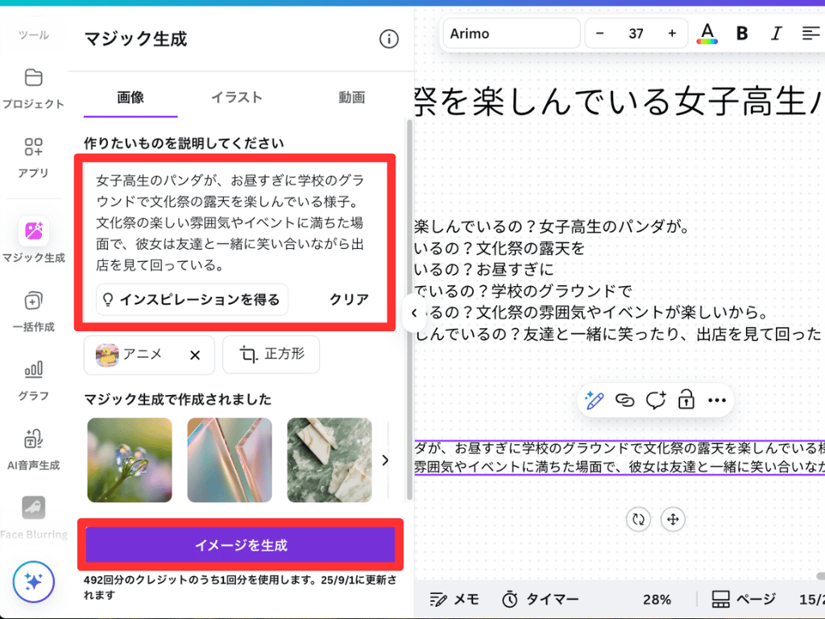The image size is (825, 619).
Task: Click the canvas line 'いるの？文化祭の露天を'
Action: [500, 248]
